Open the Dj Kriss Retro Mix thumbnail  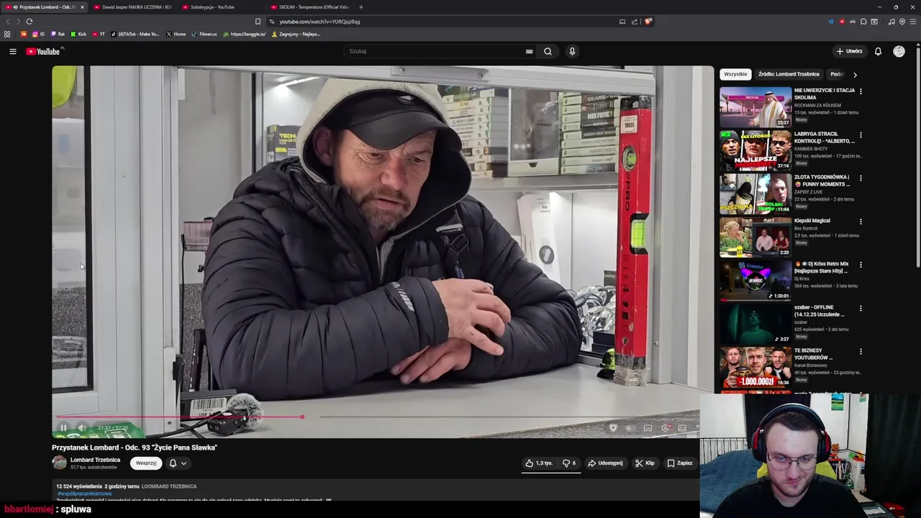click(756, 281)
